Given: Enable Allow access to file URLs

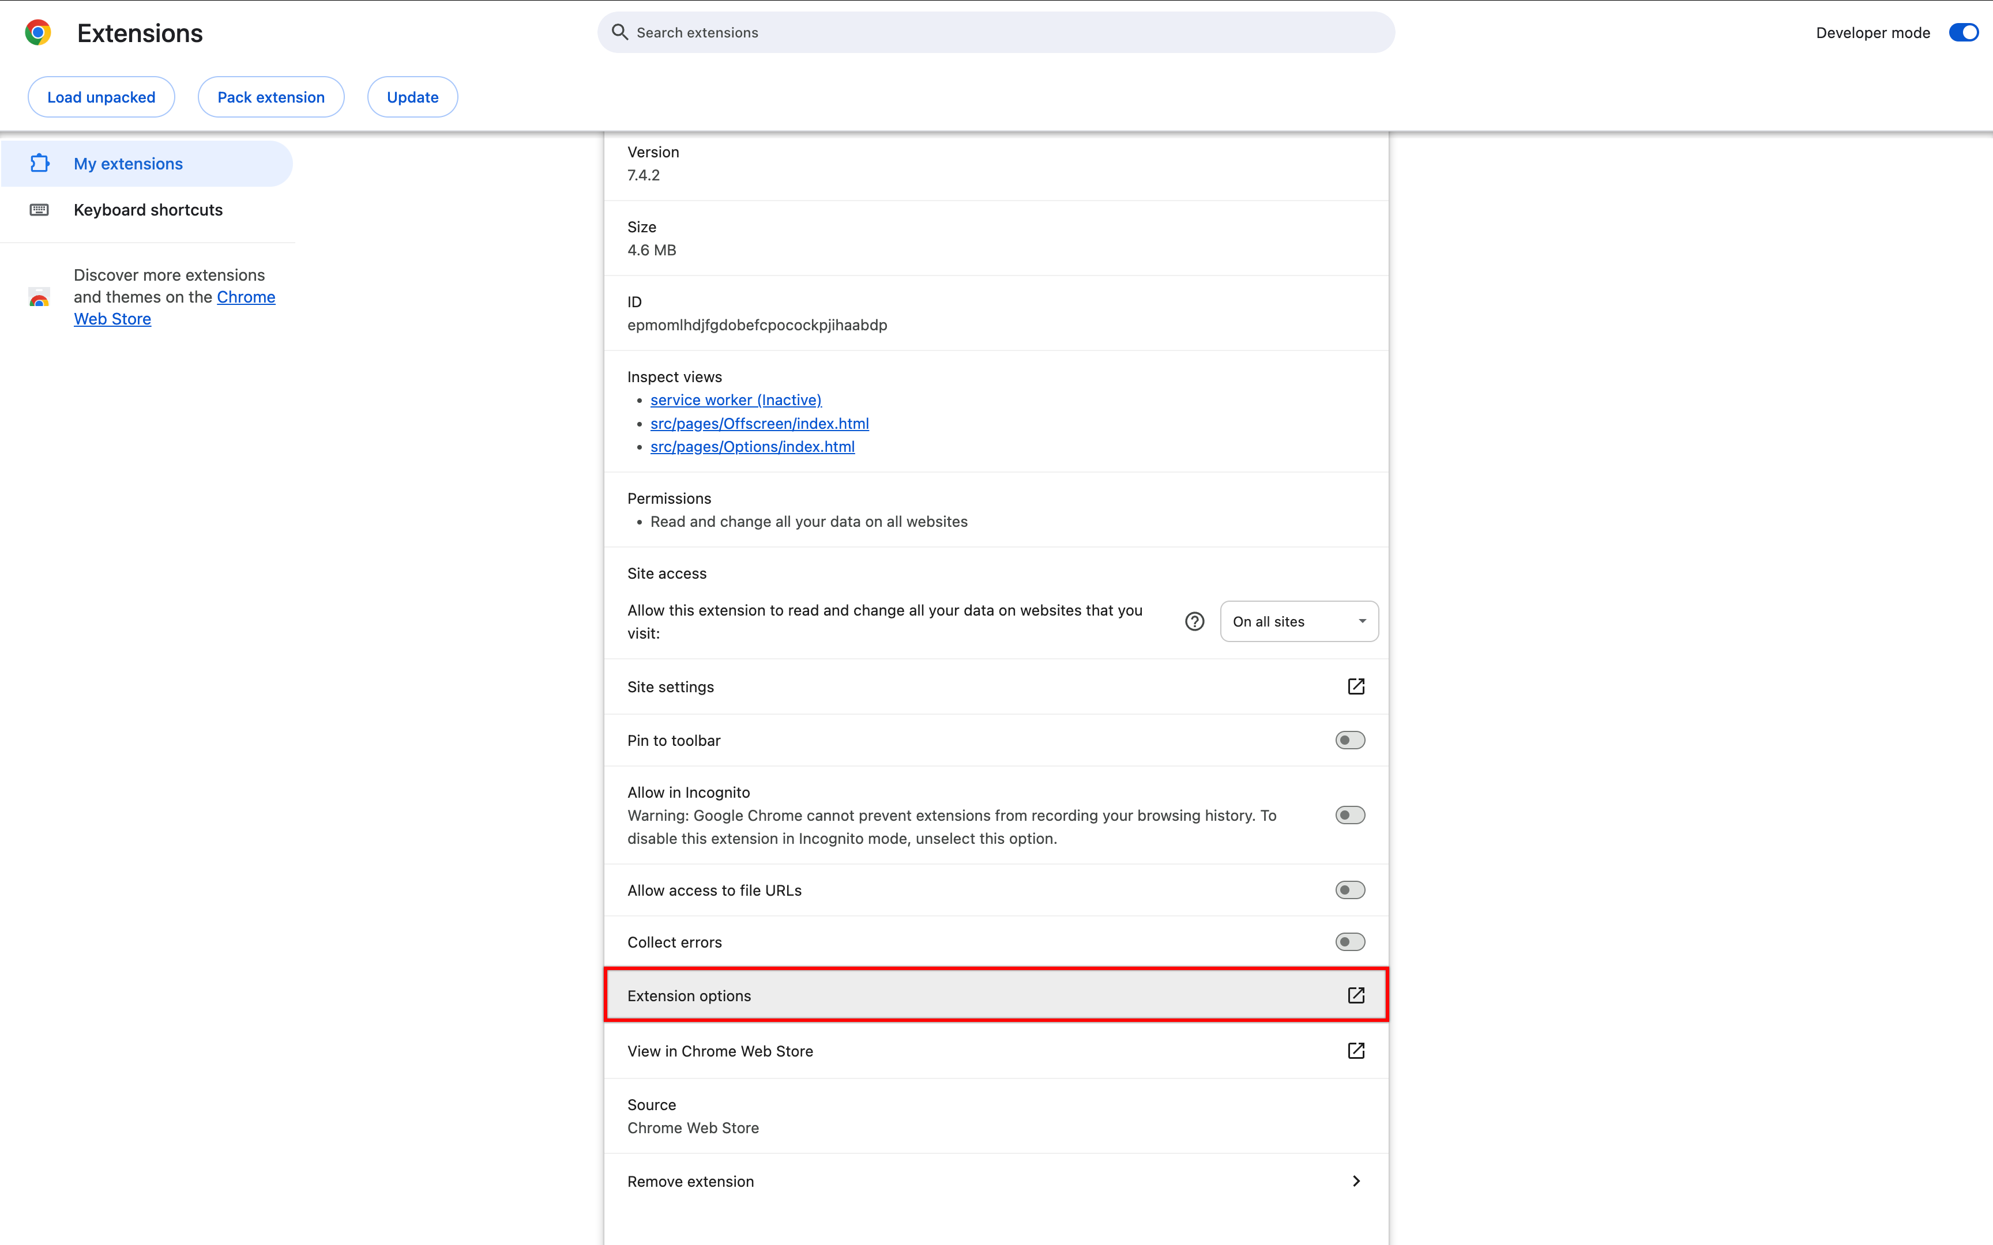Looking at the screenshot, I should coord(1350,890).
